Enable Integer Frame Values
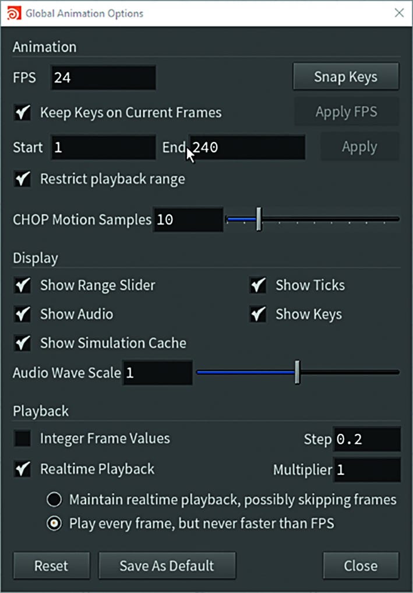The width and height of the screenshot is (413, 593). tap(22, 439)
